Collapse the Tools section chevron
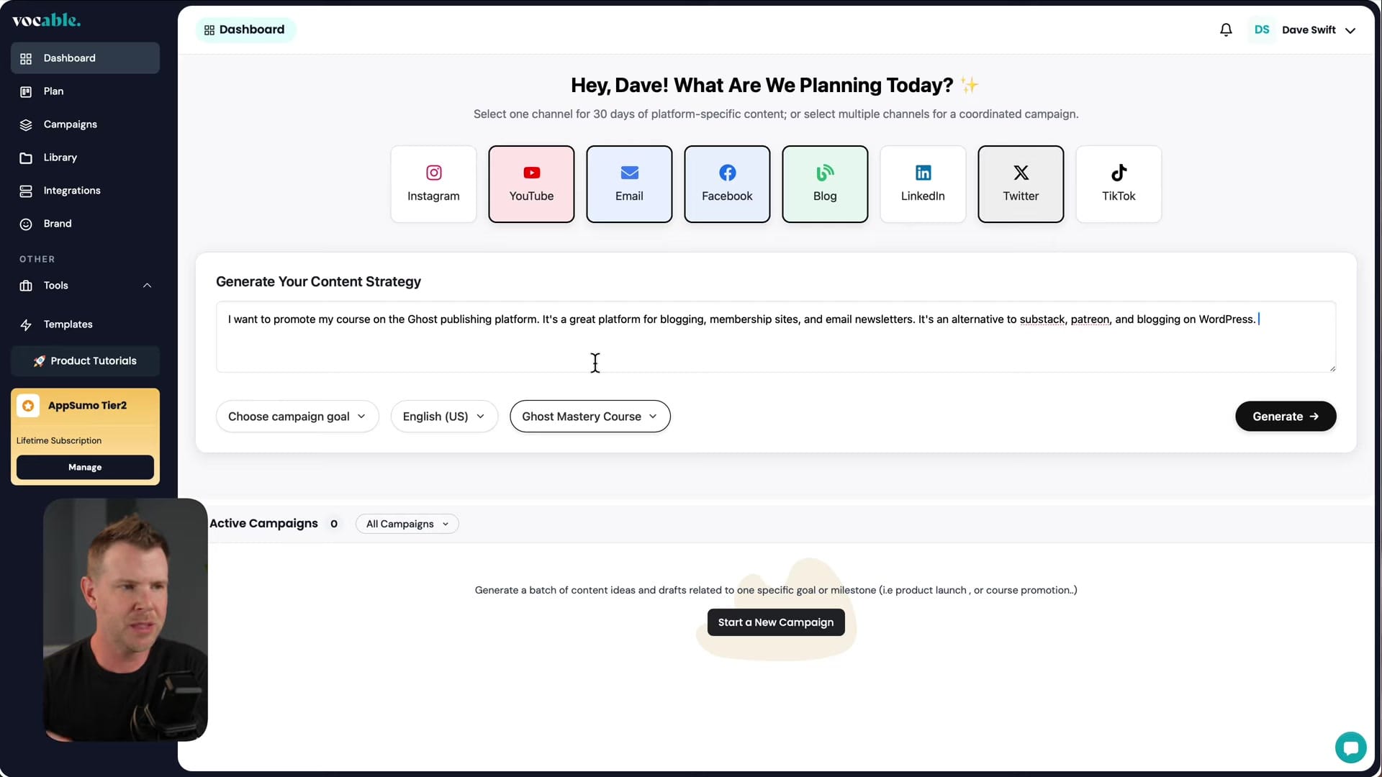 (x=147, y=286)
